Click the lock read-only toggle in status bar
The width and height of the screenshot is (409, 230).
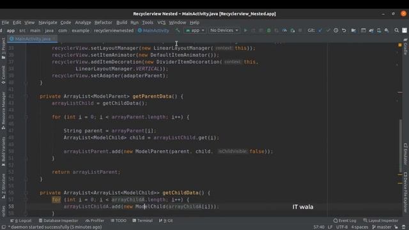point(396,227)
